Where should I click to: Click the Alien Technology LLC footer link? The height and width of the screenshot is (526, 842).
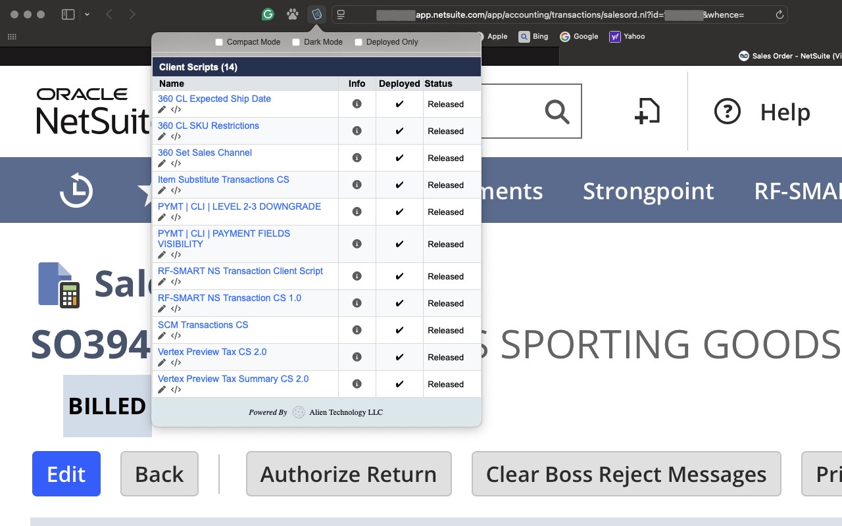pyautogui.click(x=346, y=412)
